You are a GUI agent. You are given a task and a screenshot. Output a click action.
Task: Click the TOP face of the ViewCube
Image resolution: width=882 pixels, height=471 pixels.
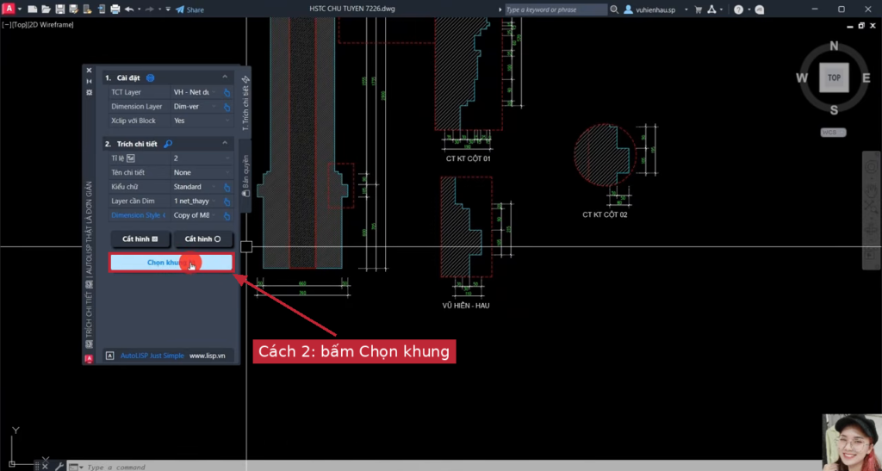click(x=834, y=77)
